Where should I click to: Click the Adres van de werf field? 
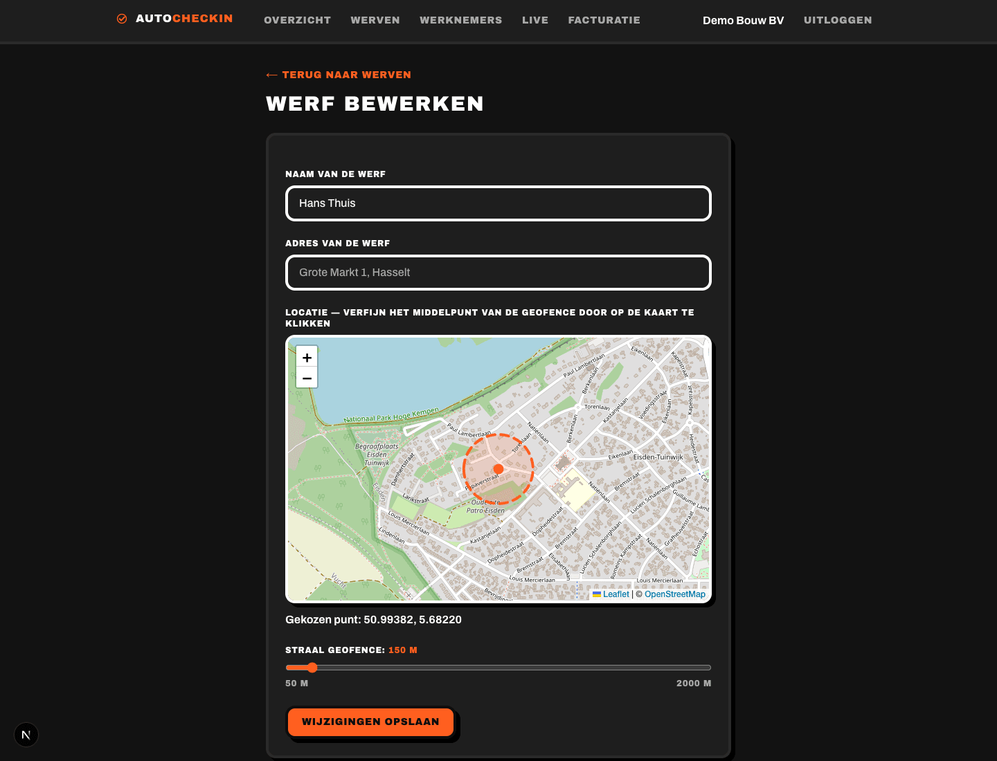point(498,273)
